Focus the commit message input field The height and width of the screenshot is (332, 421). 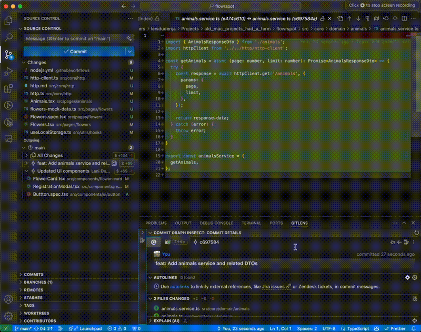tap(75, 38)
